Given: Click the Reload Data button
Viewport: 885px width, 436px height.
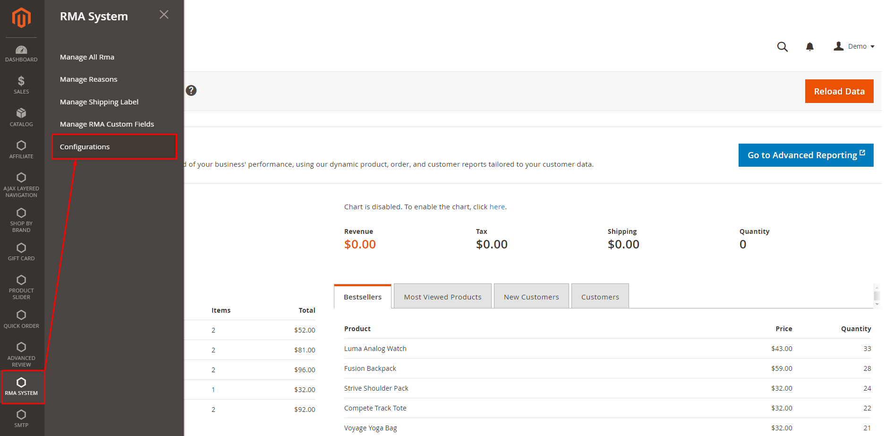Looking at the screenshot, I should coord(839,91).
